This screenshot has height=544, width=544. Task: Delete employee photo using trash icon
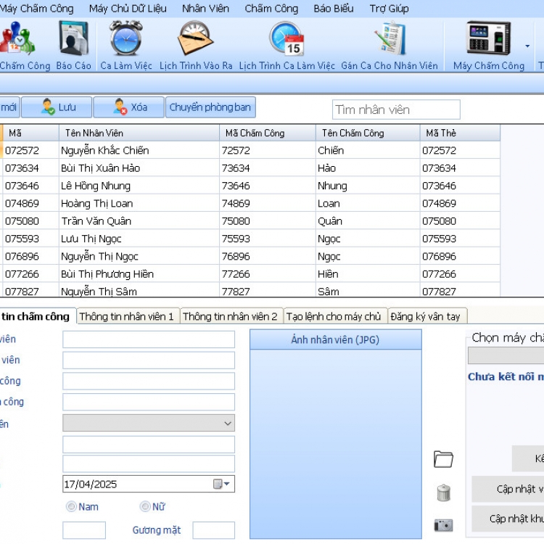pyautogui.click(x=444, y=493)
